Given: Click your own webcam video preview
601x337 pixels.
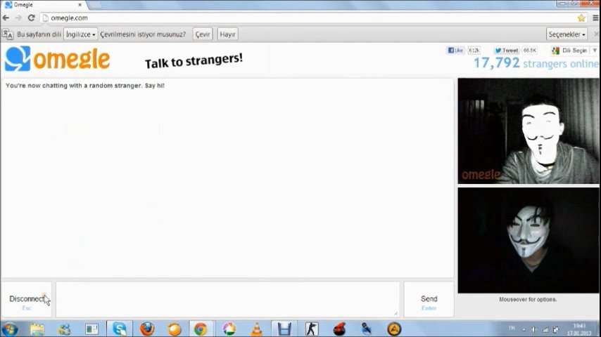Looking at the screenshot, I should 529,240.
